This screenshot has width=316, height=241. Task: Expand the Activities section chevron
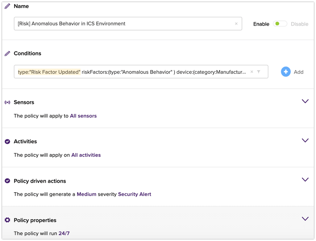point(305,140)
